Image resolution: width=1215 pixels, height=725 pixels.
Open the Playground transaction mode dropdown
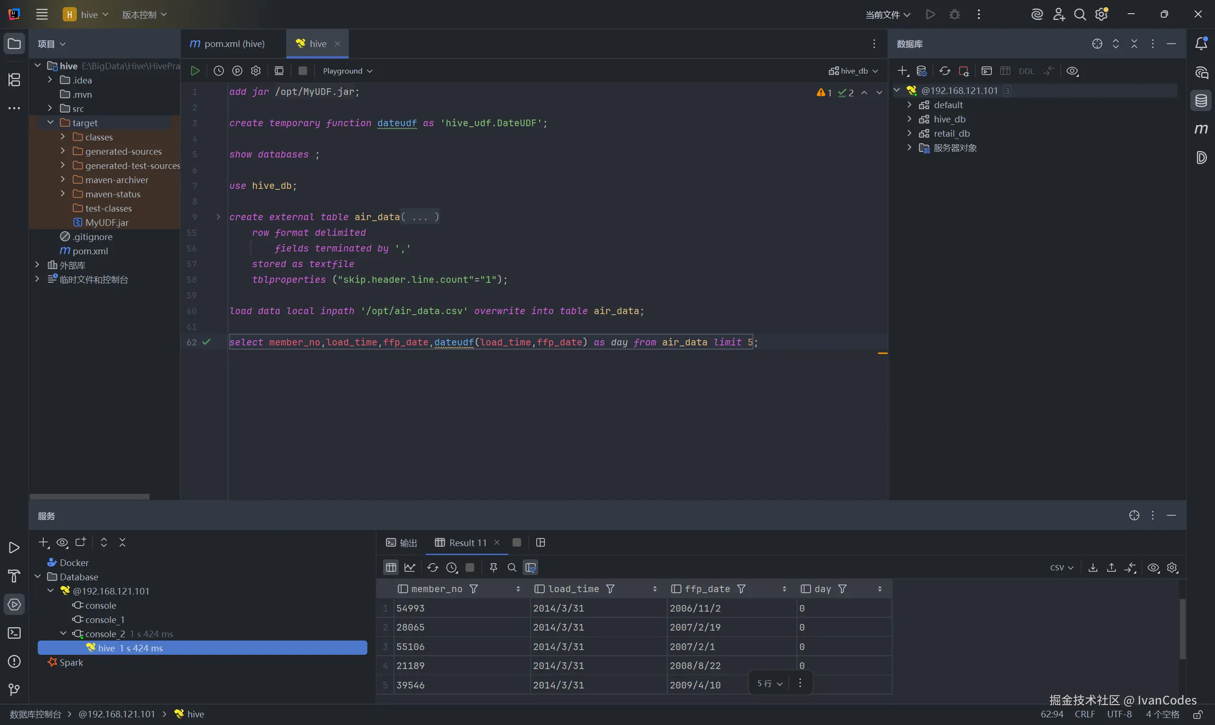pyautogui.click(x=347, y=71)
